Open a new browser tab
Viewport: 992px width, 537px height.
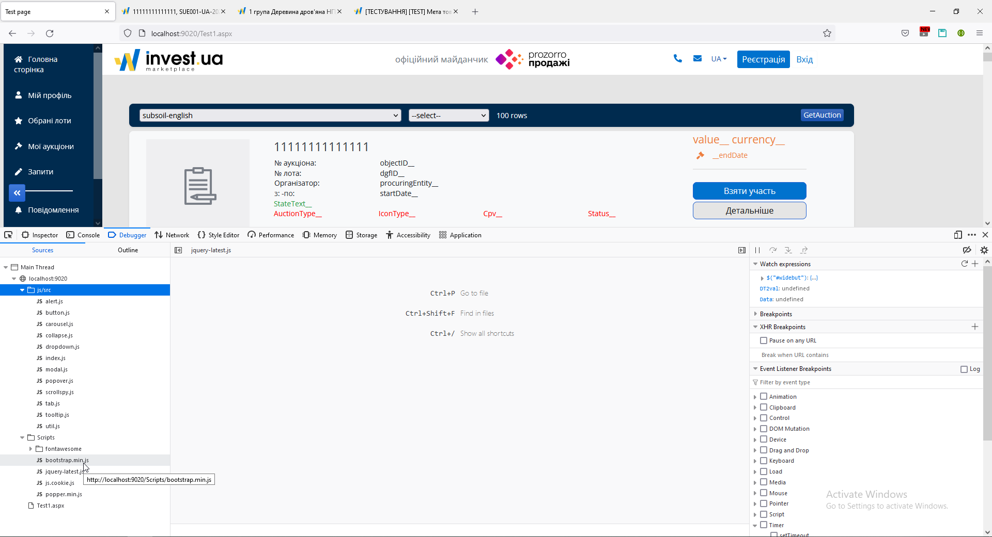pyautogui.click(x=475, y=11)
